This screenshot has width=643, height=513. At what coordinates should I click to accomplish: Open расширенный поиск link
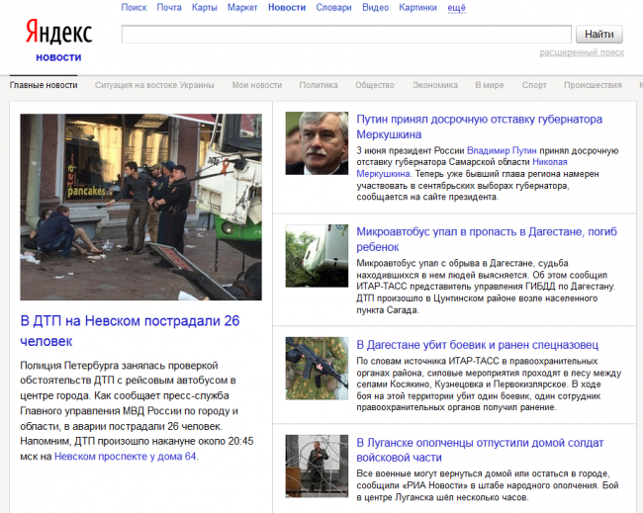[582, 52]
